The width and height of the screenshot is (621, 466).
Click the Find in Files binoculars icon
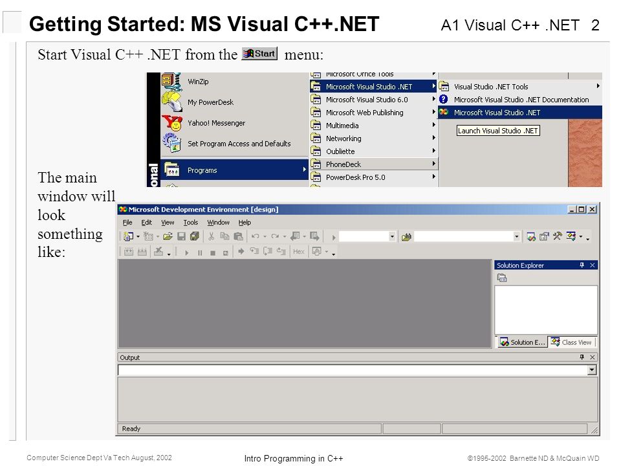406,237
